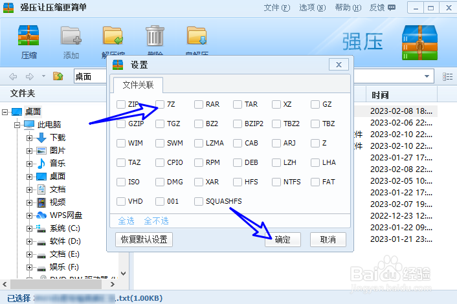Click the 全选 link
The height and width of the screenshot is (304, 457).
tap(126, 221)
